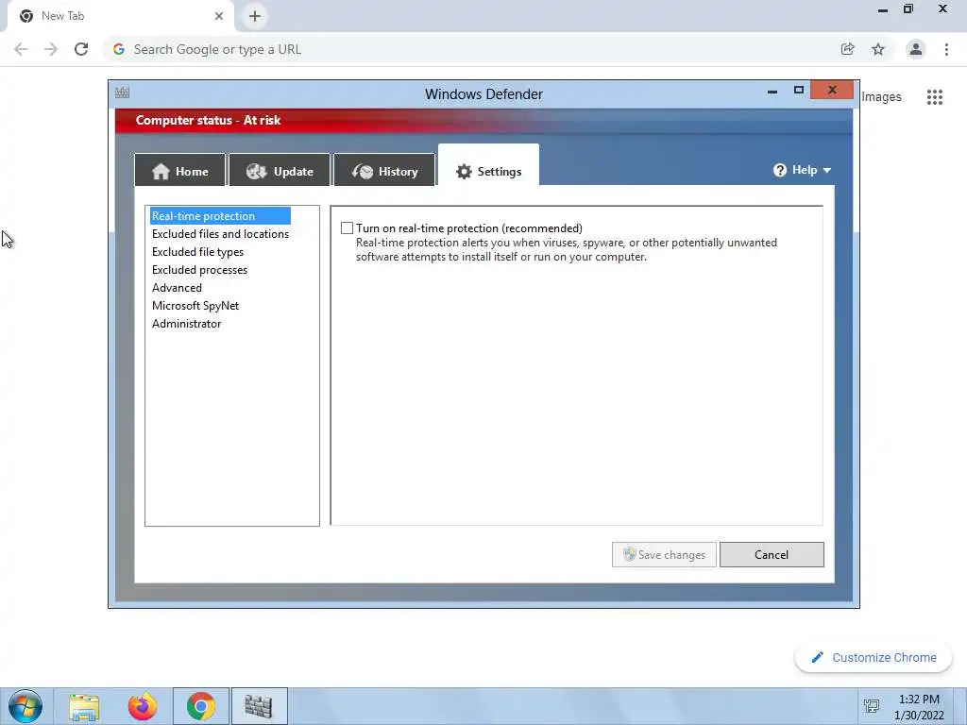This screenshot has height=725, width=967.
Task: Select the New Tab browser tab
Action: tap(120, 16)
